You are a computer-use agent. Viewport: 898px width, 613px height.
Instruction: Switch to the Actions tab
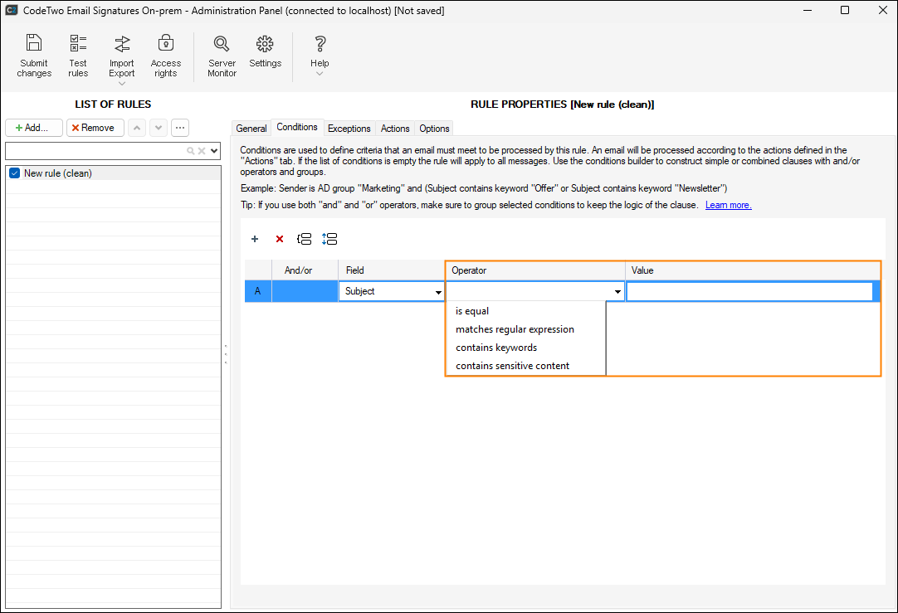pos(395,129)
